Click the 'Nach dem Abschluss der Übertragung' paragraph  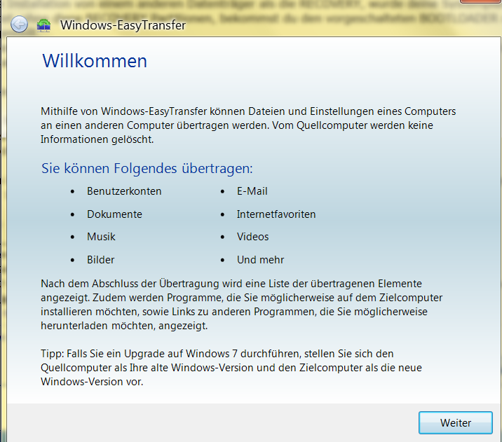click(x=241, y=305)
